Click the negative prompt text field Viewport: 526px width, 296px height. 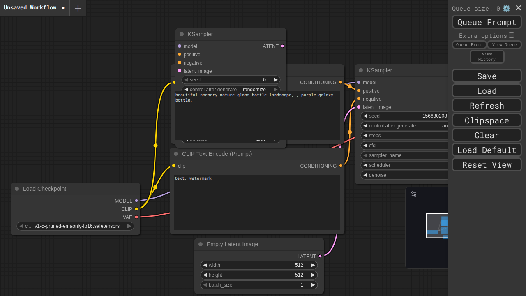[257, 202]
